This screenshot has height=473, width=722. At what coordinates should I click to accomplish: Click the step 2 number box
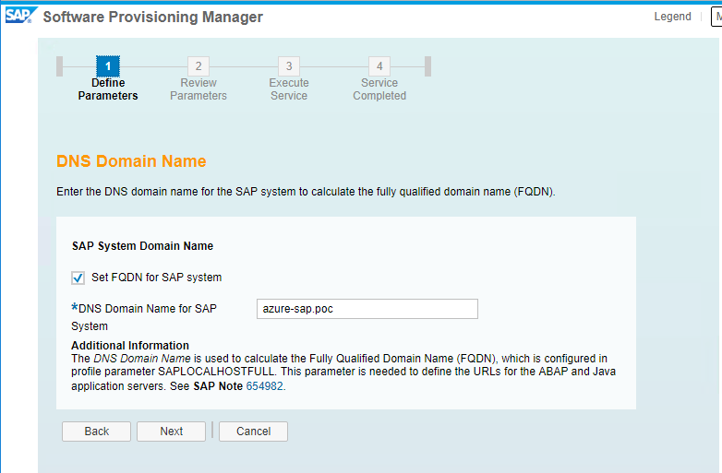199,66
